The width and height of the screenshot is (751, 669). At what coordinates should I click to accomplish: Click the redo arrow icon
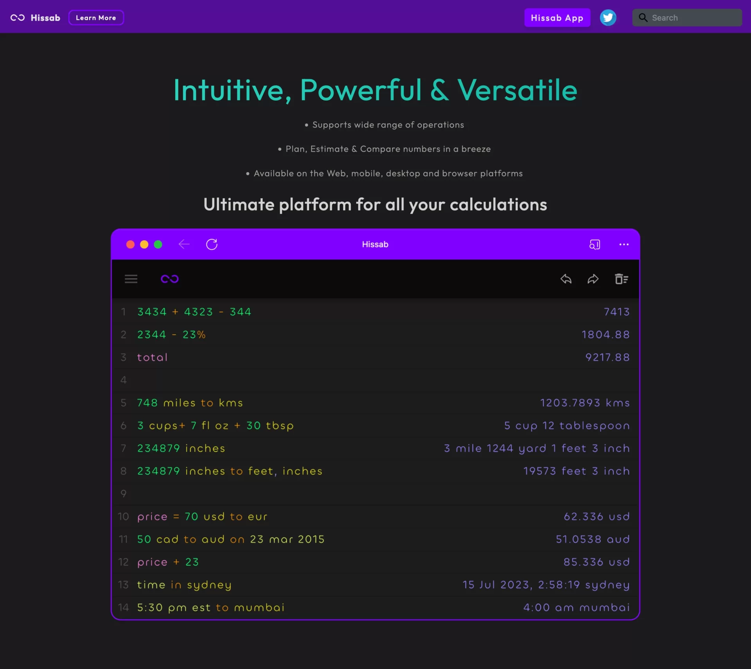coord(593,279)
